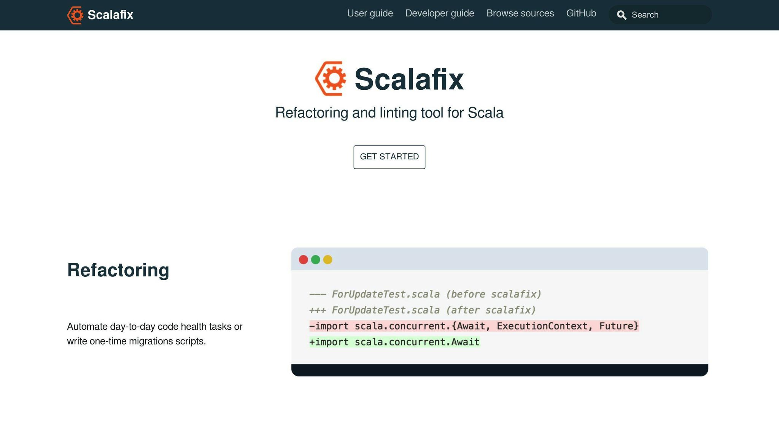
Task: Click the Scalafix gear logo in navbar
Action: click(75, 14)
